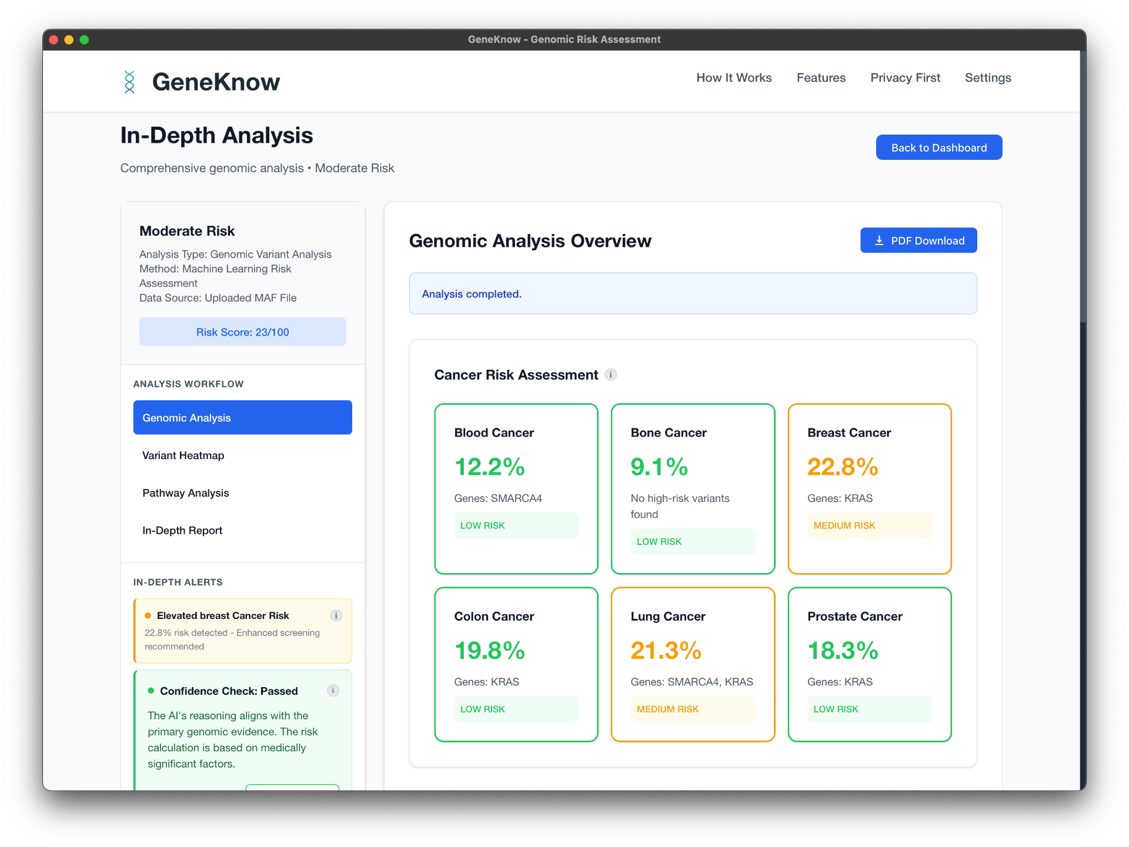Click 'Data Source: Uploaded MAF File' text
The width and height of the screenshot is (1129, 847).
tap(218, 298)
